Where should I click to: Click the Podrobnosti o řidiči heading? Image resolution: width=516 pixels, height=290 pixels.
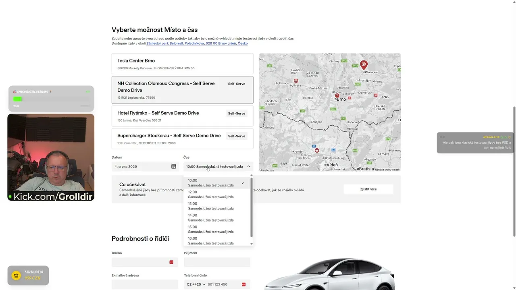pyautogui.click(x=140, y=238)
